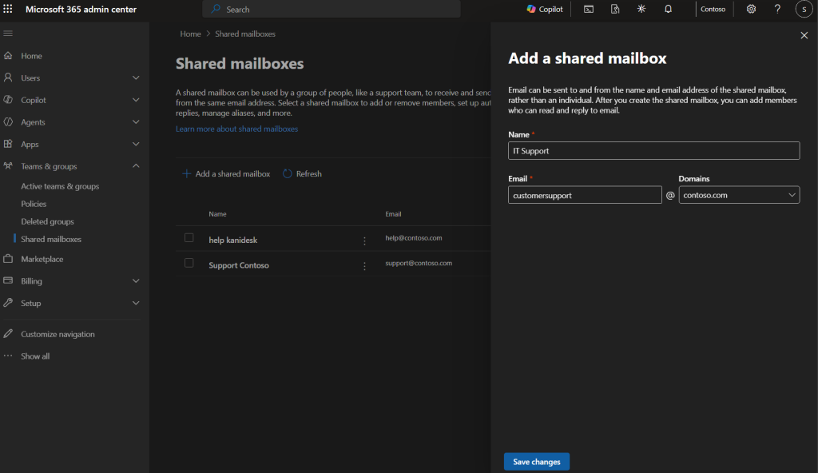Select the help kanidesk checkbox
Viewport: 818px width, 473px height.
pos(189,237)
